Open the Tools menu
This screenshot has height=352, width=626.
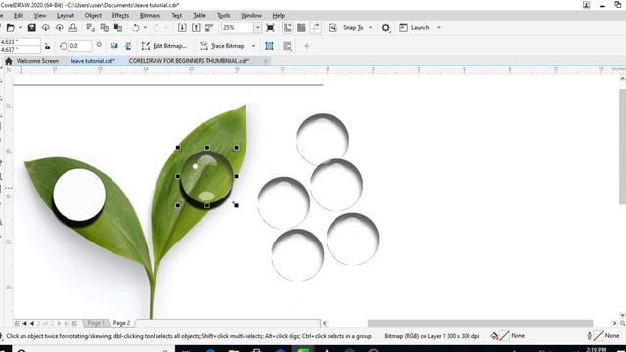click(x=224, y=16)
